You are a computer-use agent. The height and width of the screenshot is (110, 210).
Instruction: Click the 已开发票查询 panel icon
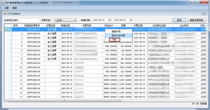point(5,14)
